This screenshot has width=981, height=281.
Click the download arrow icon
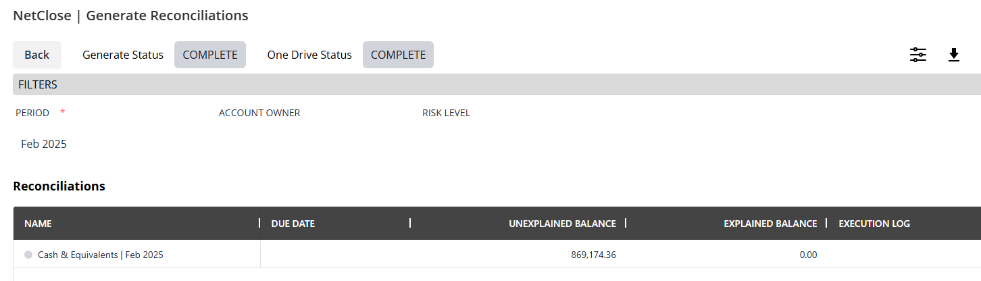click(954, 55)
